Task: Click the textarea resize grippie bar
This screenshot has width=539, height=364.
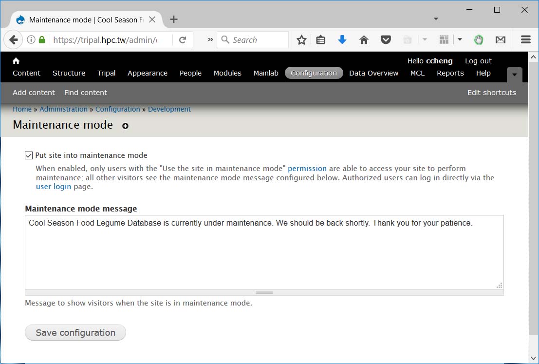Action: (264, 292)
